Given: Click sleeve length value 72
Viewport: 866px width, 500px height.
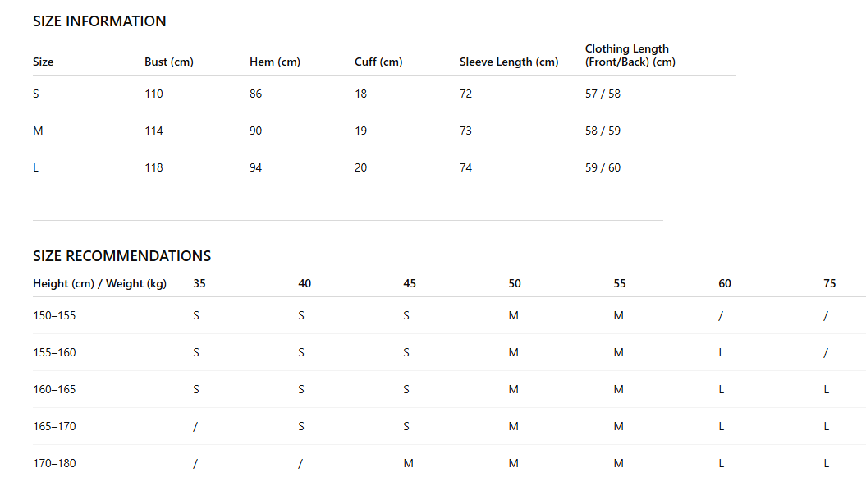Looking at the screenshot, I should click(x=465, y=94).
